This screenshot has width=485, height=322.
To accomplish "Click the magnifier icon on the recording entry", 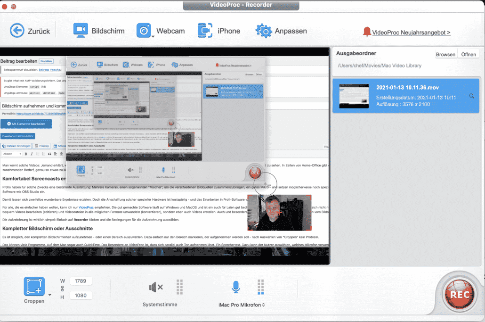I will tap(471, 96).
